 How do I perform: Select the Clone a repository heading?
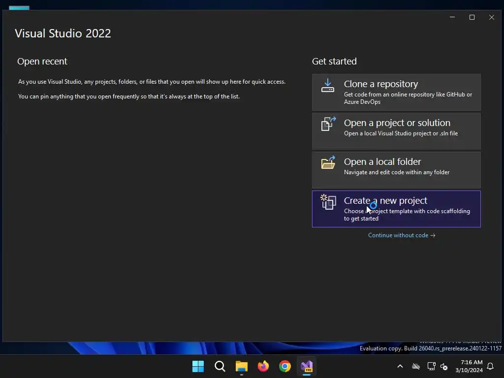tap(381, 84)
